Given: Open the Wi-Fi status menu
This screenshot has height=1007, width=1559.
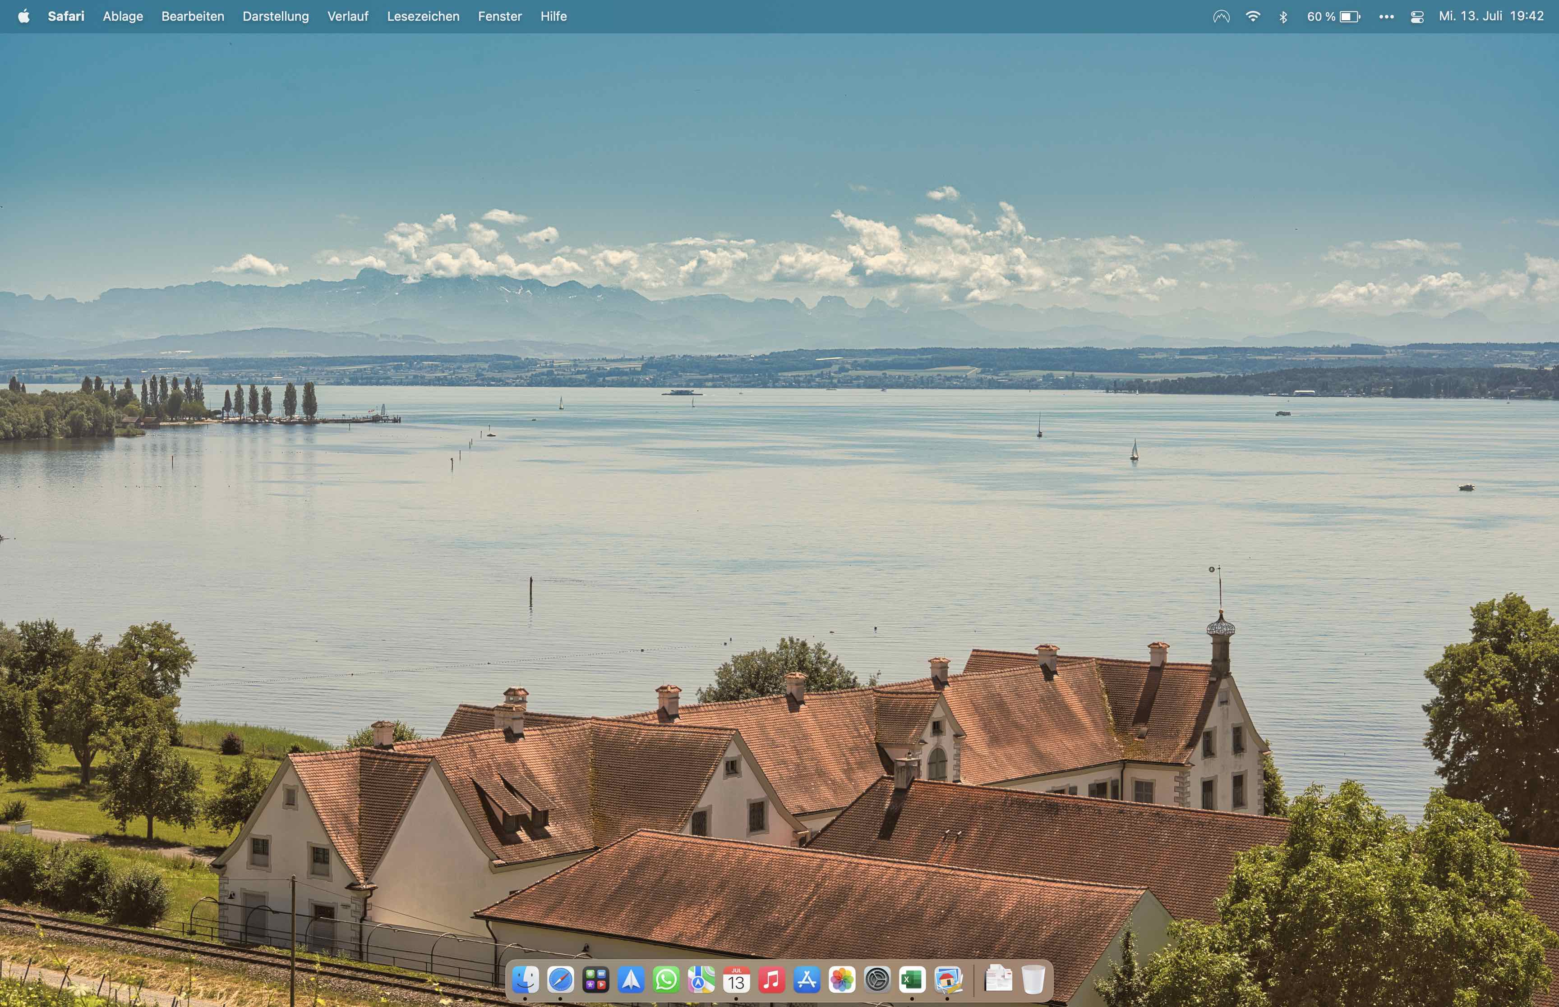Looking at the screenshot, I should (1253, 16).
